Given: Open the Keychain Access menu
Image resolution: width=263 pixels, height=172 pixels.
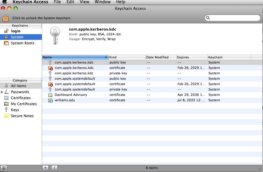Looking at the screenshot, I should [30, 2].
